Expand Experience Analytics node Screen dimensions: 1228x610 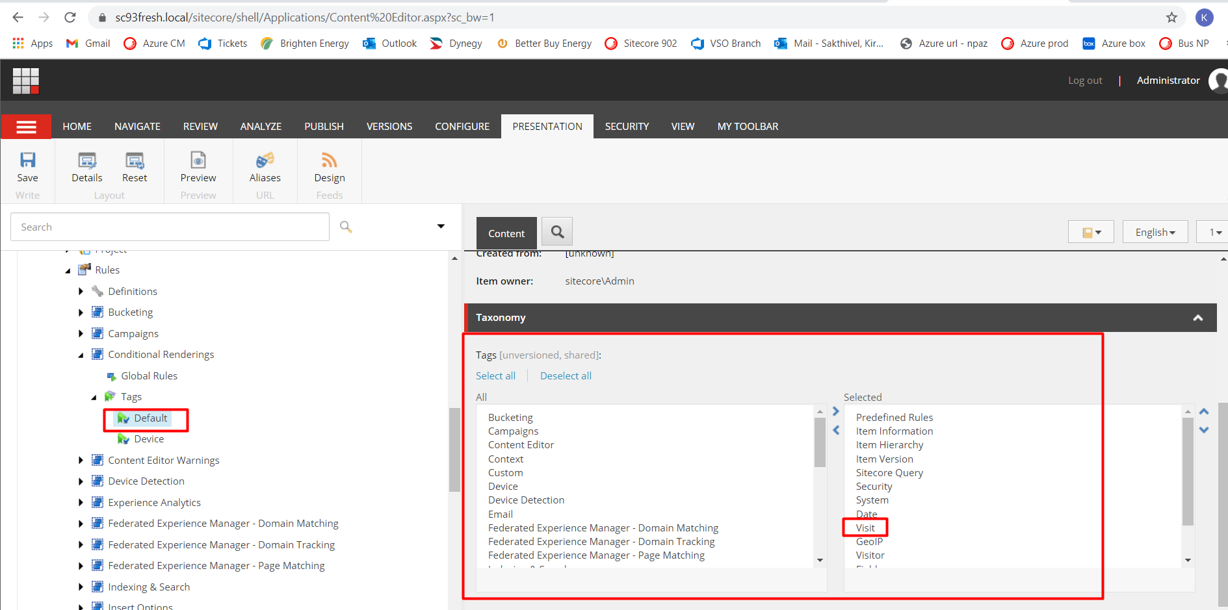(x=81, y=502)
